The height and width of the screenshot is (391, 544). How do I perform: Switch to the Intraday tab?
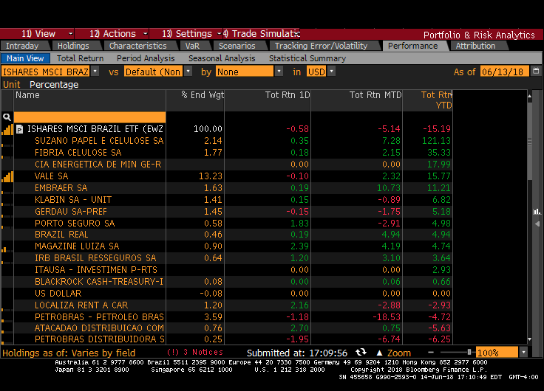(22, 46)
